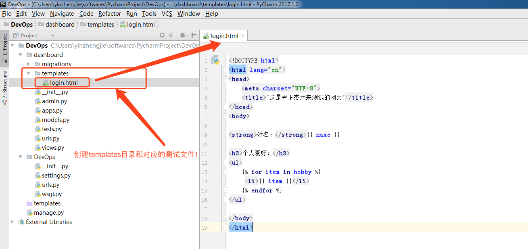Image resolution: width=528 pixels, height=249 pixels.
Task: Collapse the root DevOps project node arrow
Action: [x=13, y=46]
